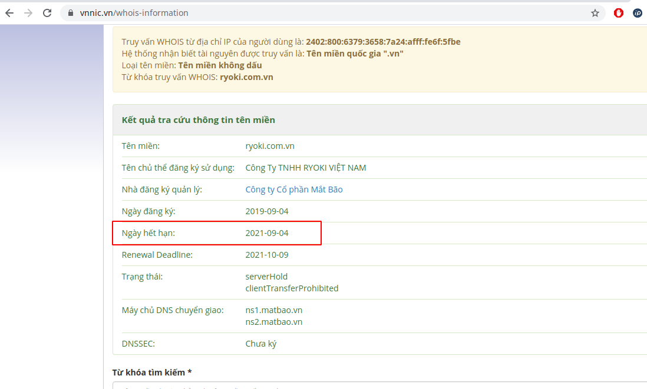647x389 pixels.
Task: Open the red ad blocker extension icon
Action: point(618,13)
